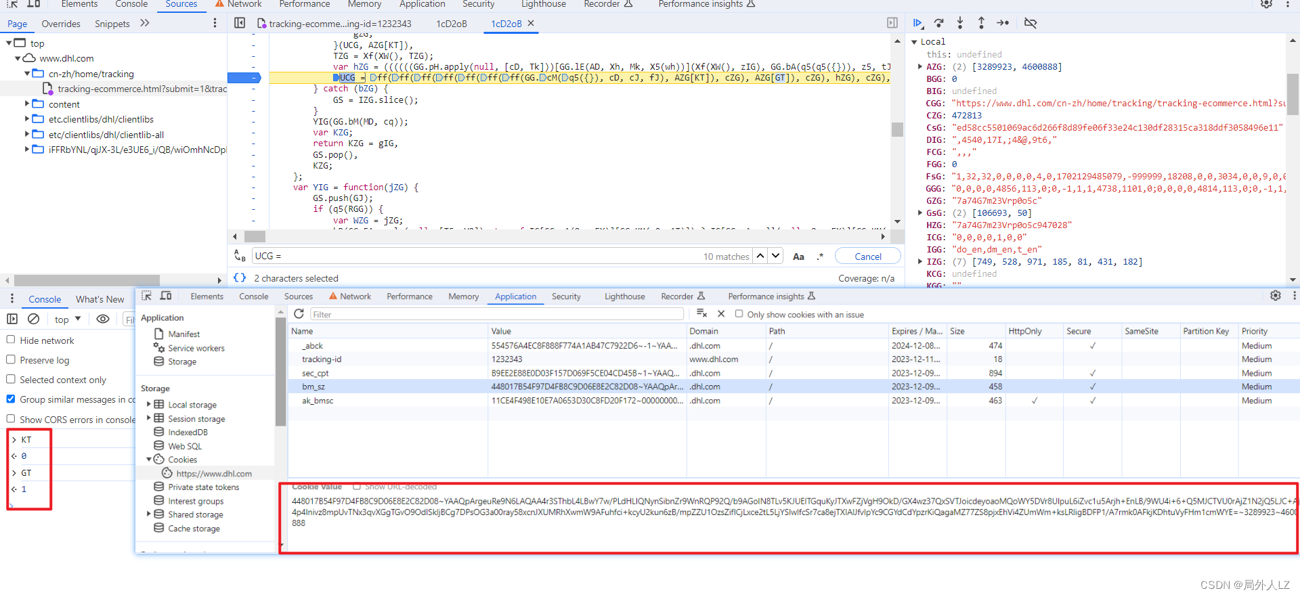This screenshot has width=1300, height=597.
Task: Switch to the Snippets tab
Action: point(112,24)
